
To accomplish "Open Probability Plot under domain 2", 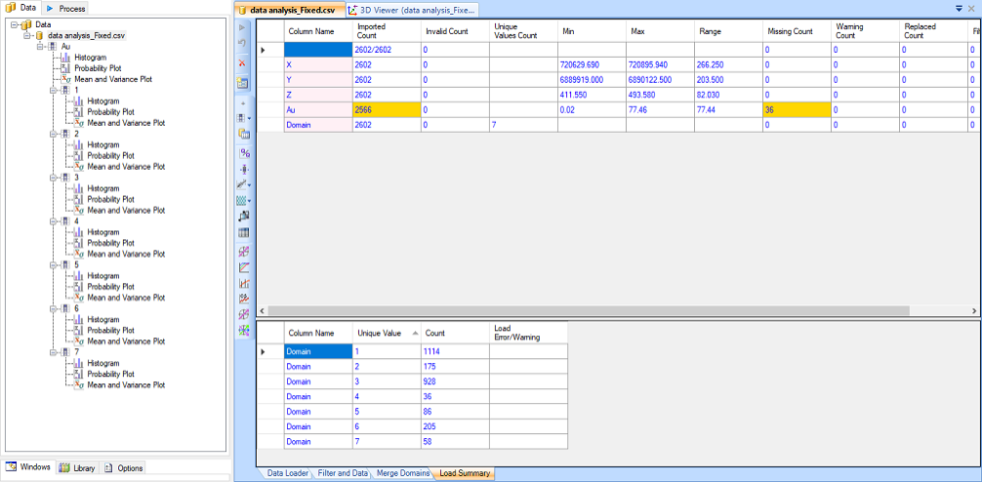I will 109,156.
